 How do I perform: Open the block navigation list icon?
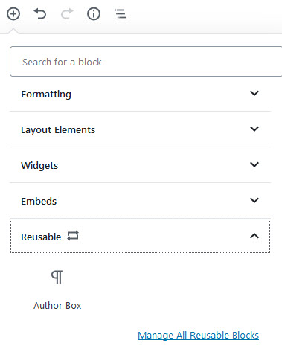click(121, 13)
